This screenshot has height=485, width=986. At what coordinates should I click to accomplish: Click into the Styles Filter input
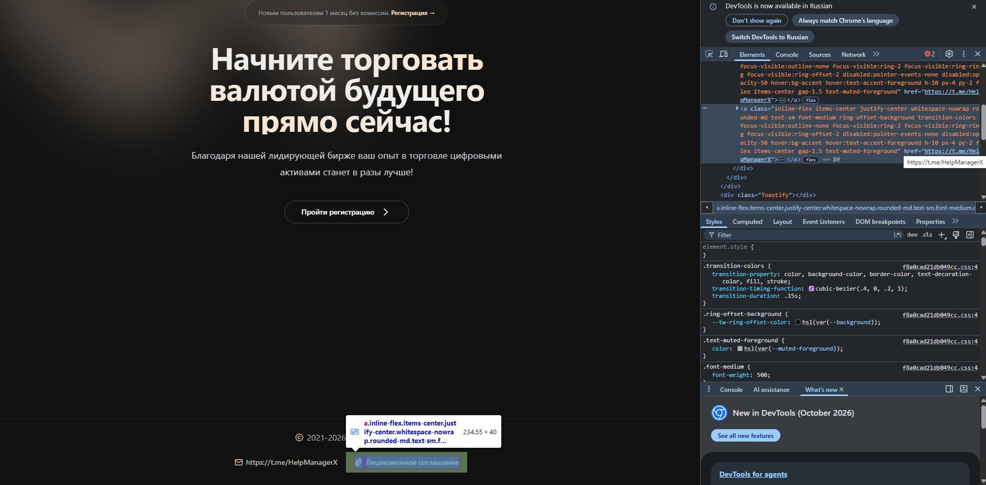802,235
